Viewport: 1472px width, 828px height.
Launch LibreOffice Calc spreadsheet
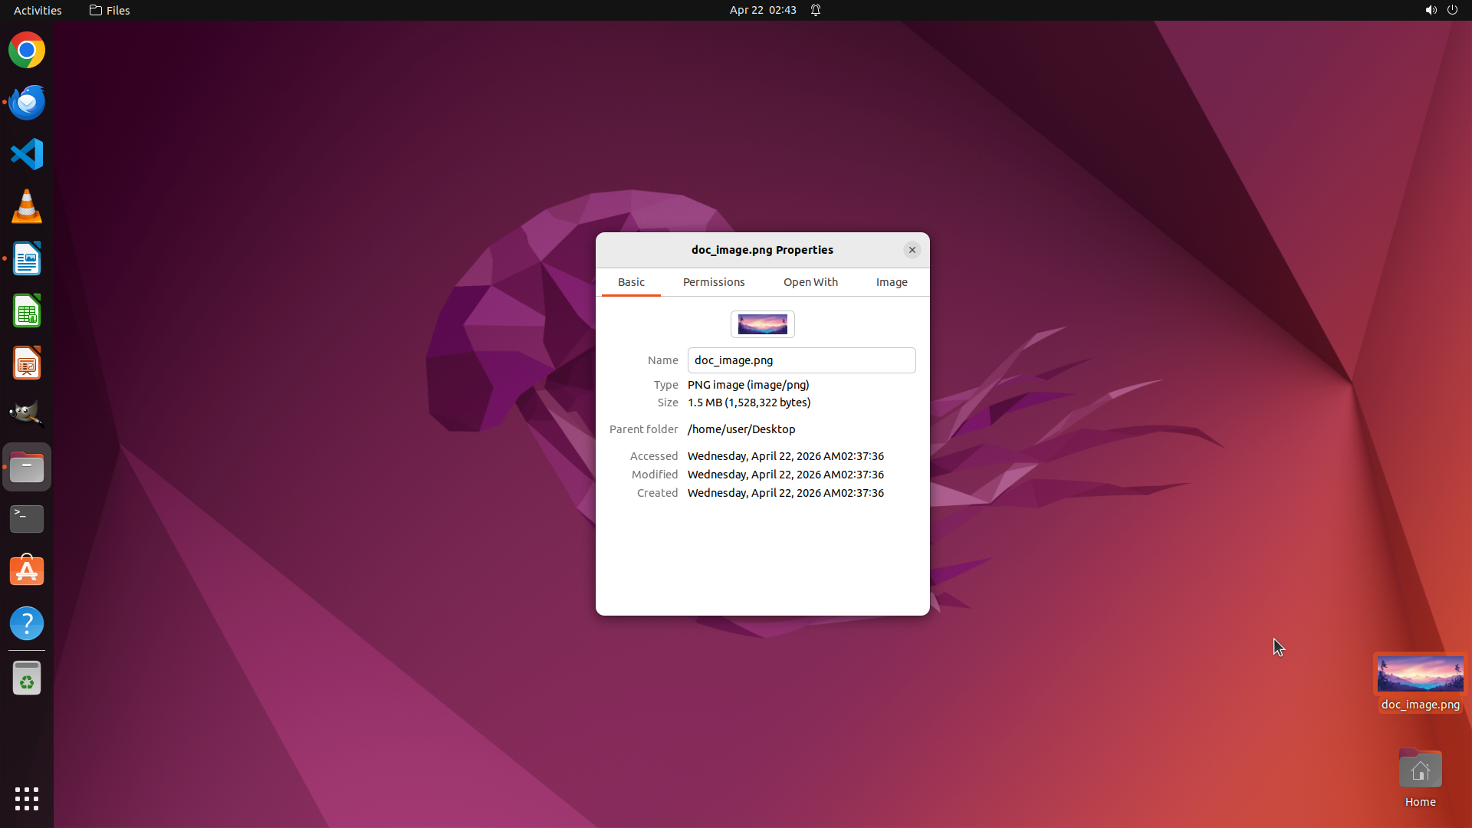pos(27,311)
